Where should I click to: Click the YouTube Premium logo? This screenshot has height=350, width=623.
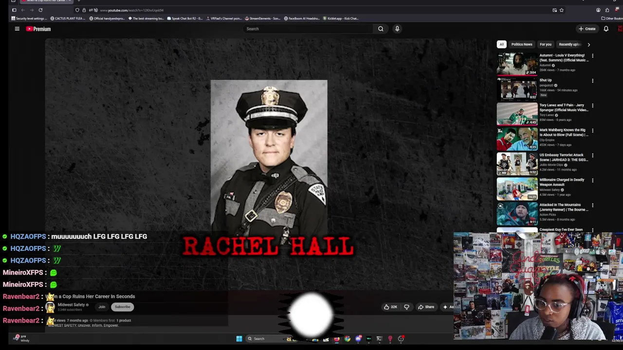(x=38, y=29)
